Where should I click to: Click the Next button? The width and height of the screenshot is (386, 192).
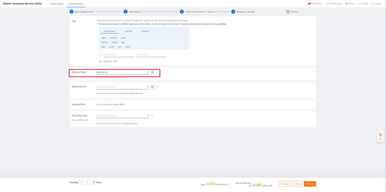[298, 184]
